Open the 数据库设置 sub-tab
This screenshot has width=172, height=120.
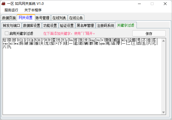tap(31, 25)
